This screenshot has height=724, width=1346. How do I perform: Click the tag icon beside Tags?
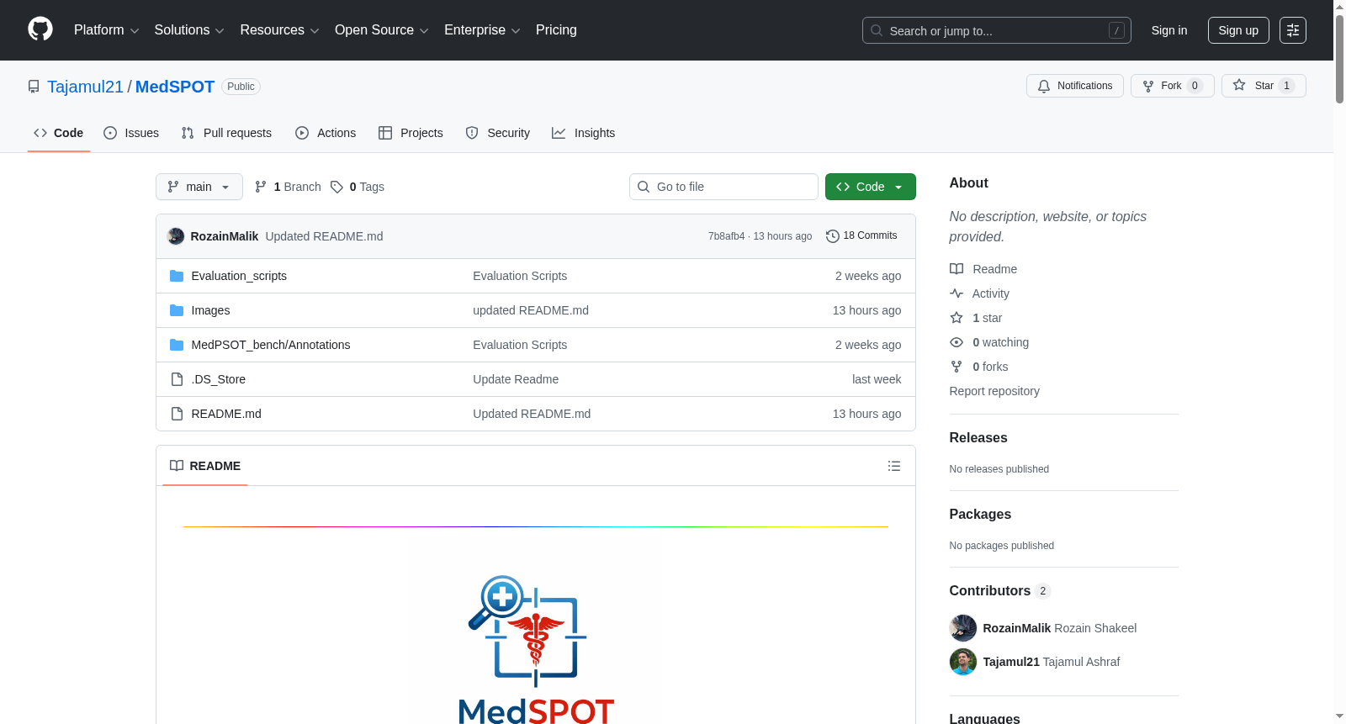tap(336, 187)
